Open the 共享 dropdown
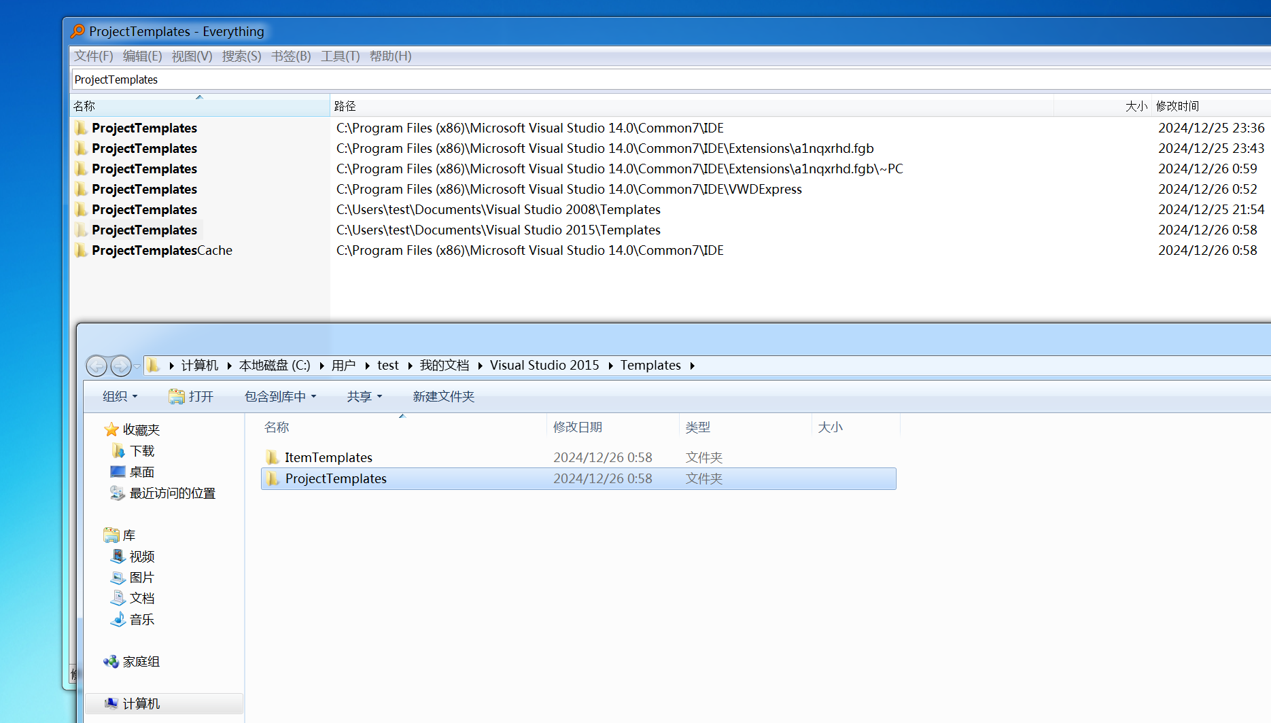 tap(365, 396)
